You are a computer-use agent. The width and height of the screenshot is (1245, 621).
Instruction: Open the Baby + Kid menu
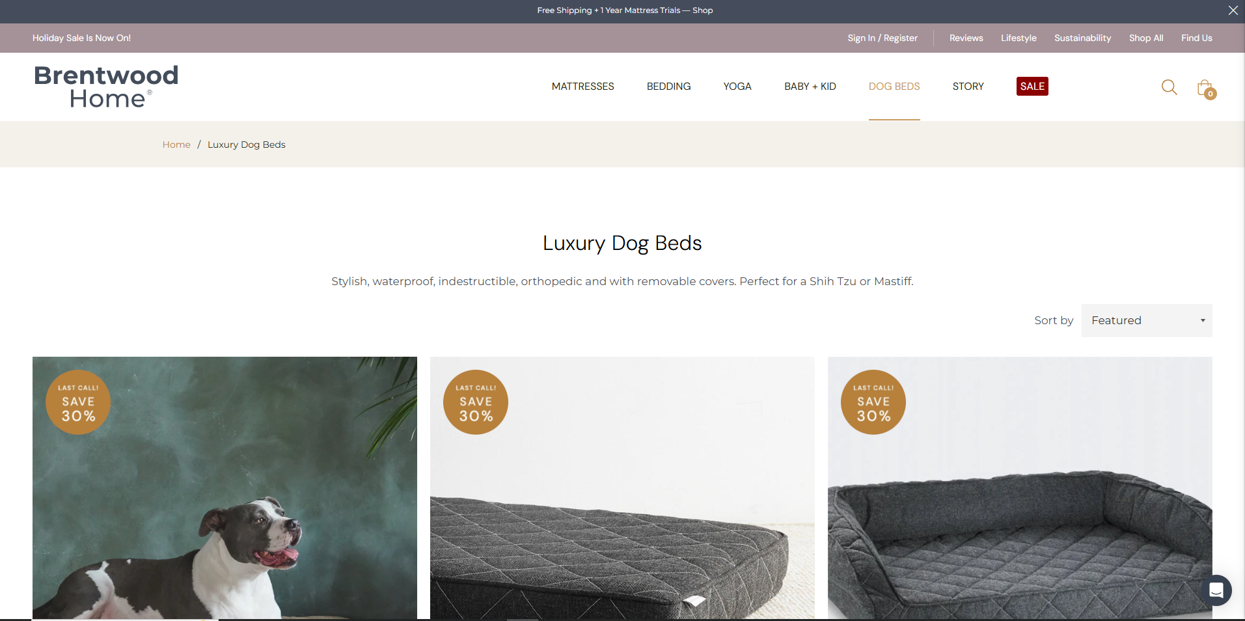pos(810,87)
